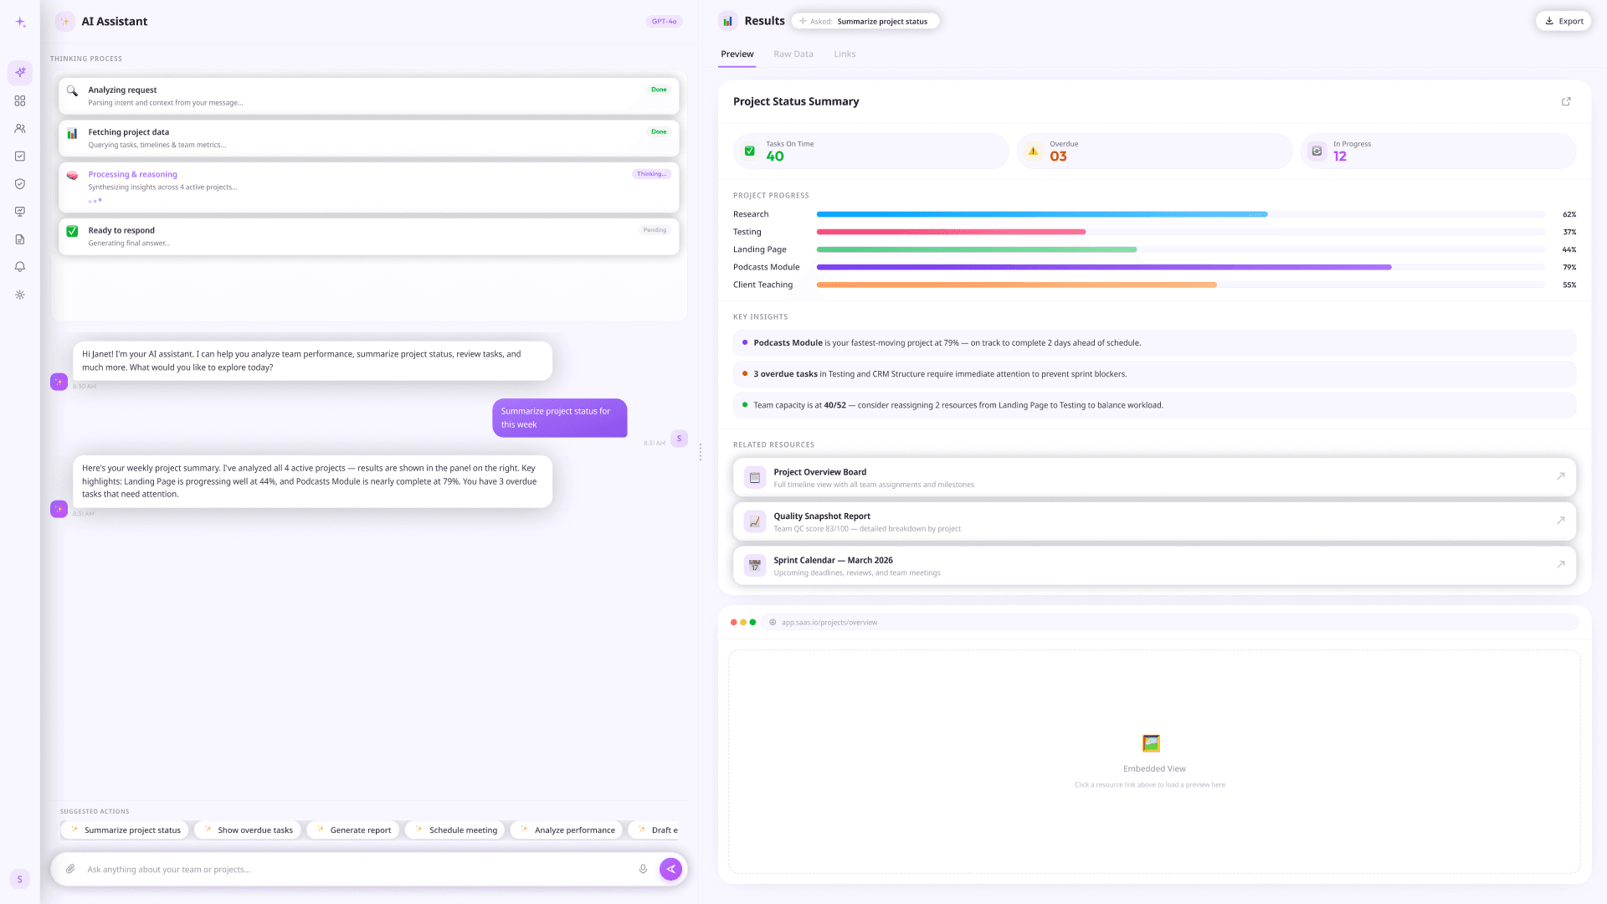This screenshot has width=1607, height=904.
Task: Click the Export button
Action: coord(1563,21)
